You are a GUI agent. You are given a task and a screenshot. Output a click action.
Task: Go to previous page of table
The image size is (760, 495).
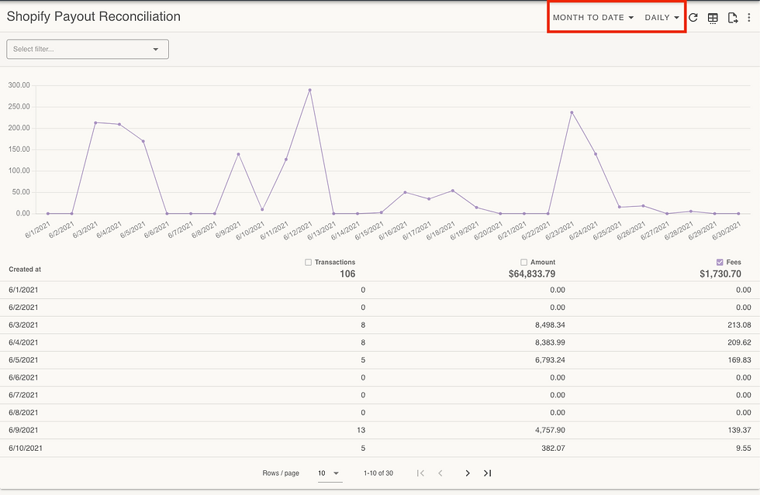440,473
